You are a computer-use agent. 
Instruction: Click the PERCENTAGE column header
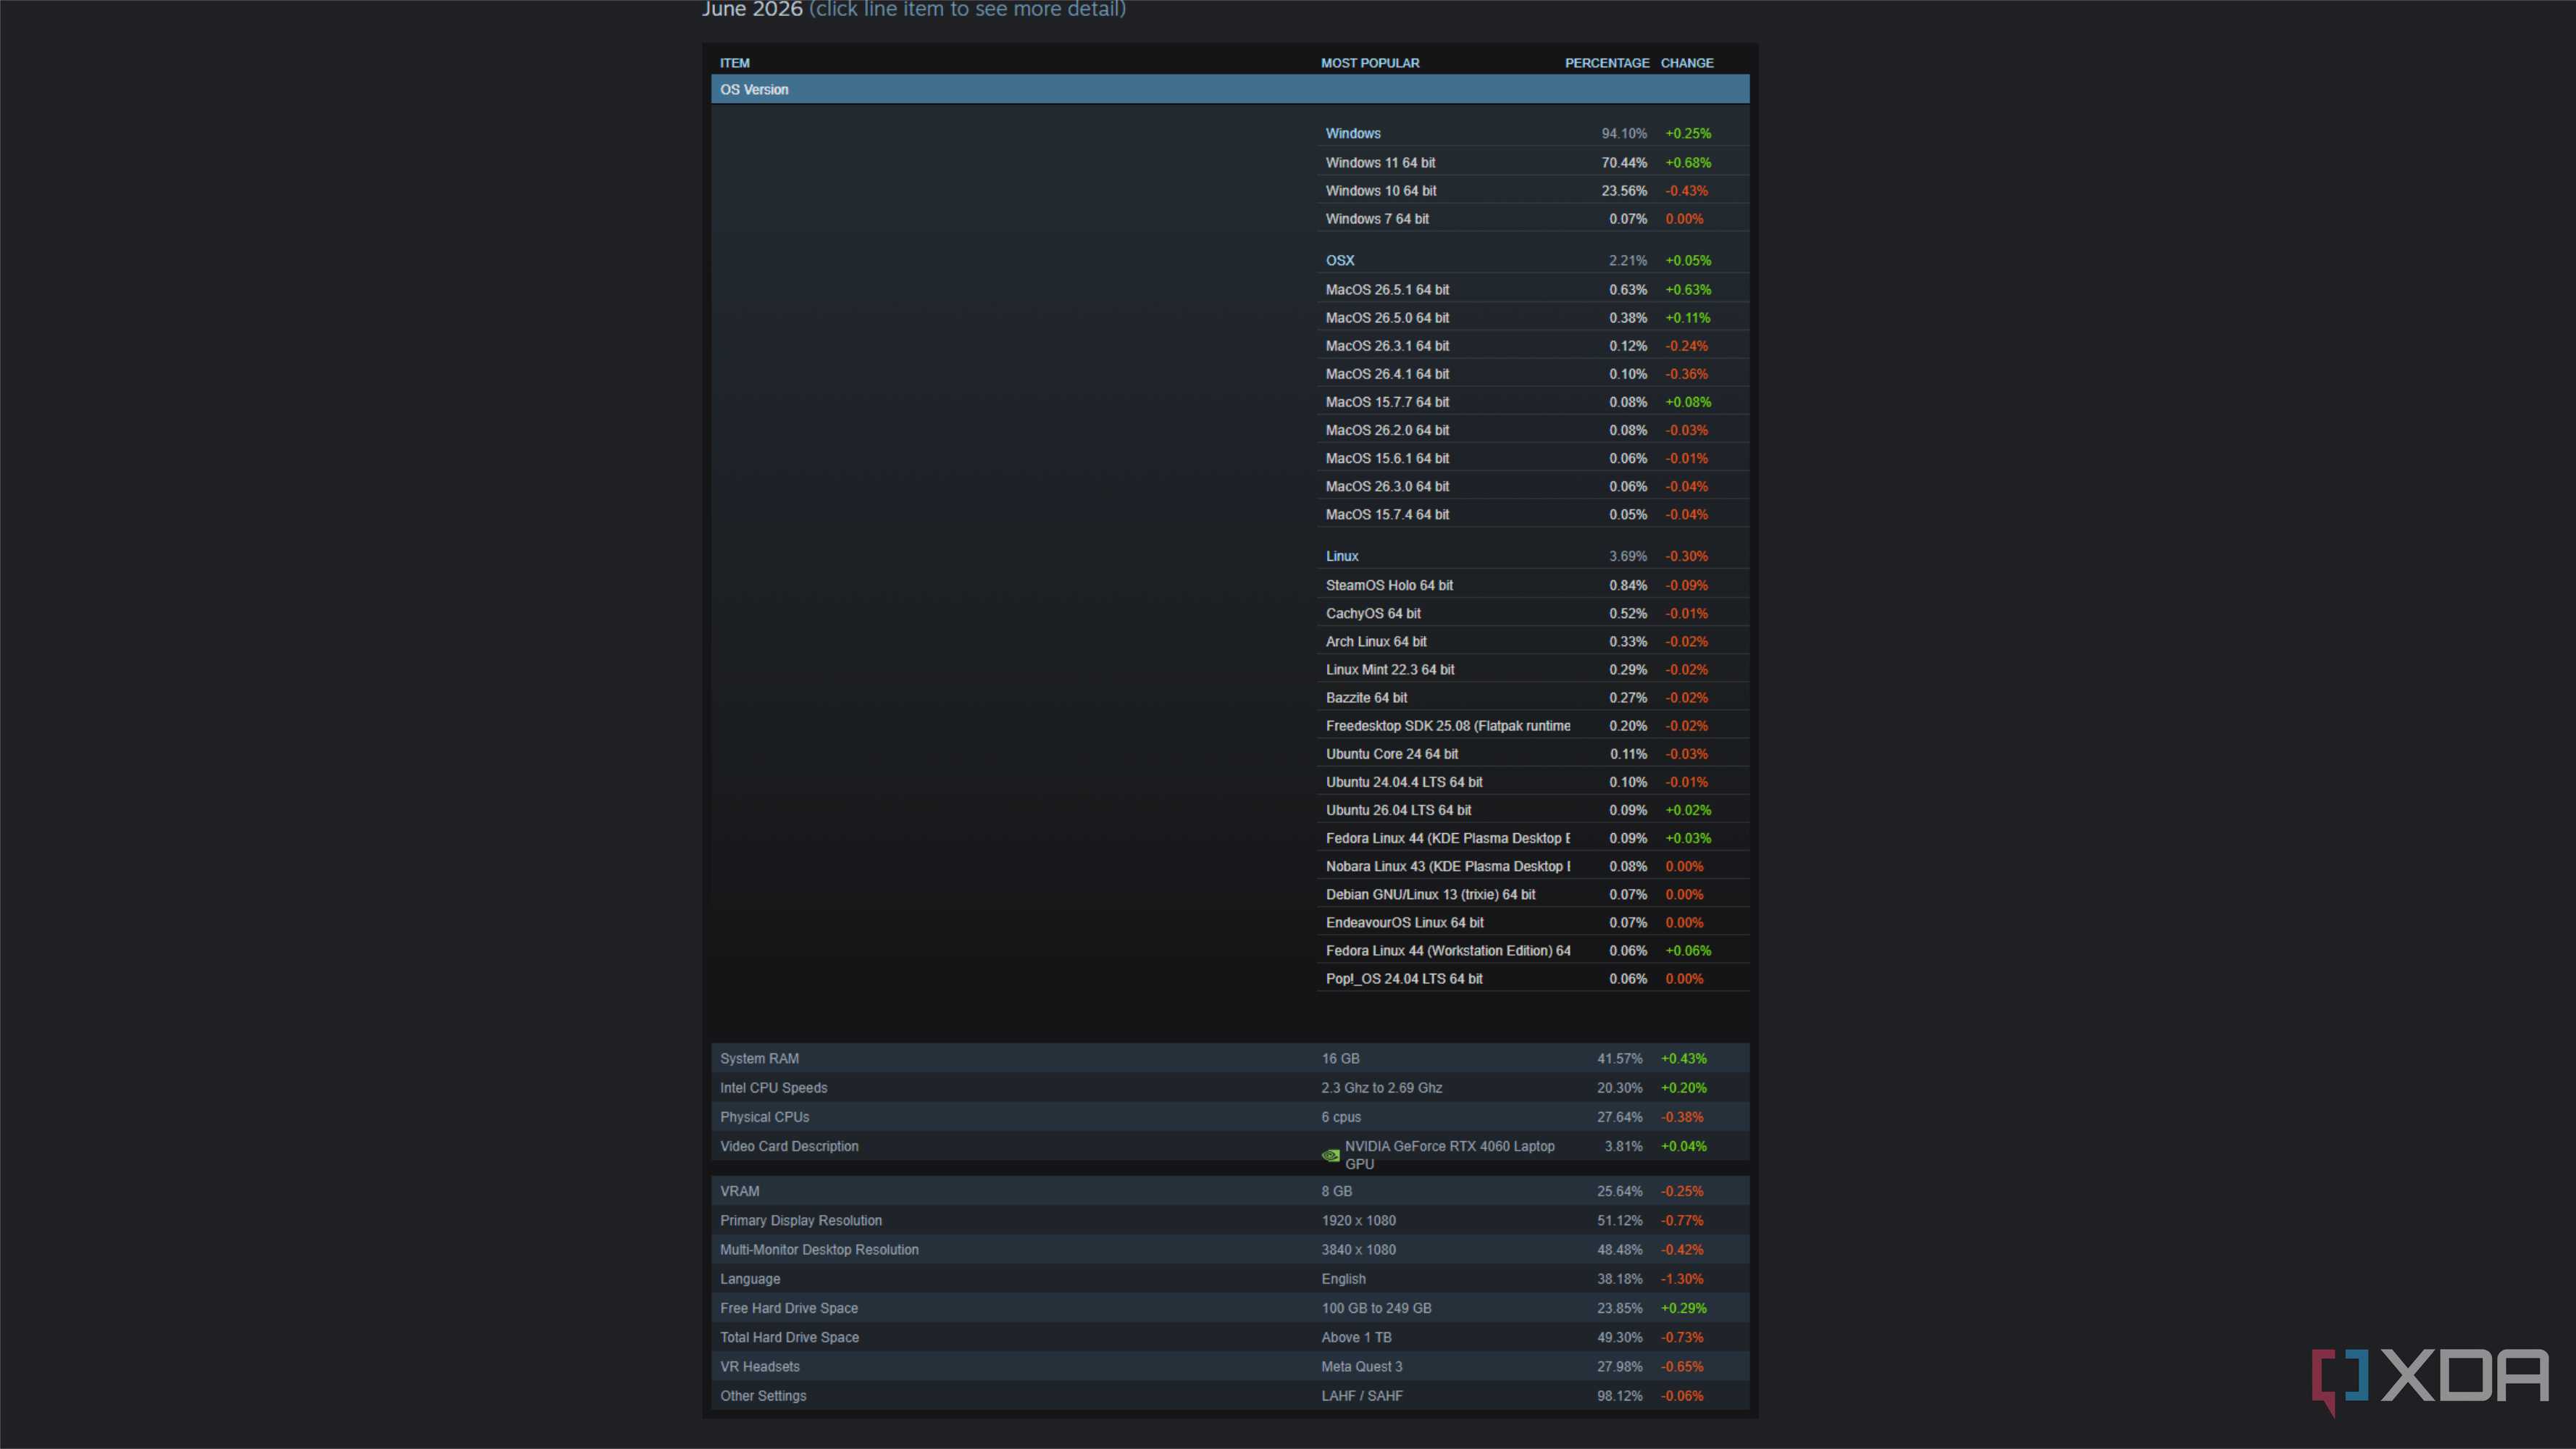tap(1607, 62)
